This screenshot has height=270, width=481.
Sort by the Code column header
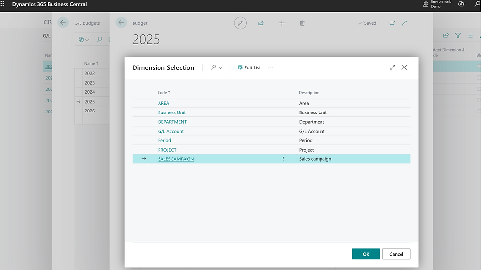tap(164, 92)
